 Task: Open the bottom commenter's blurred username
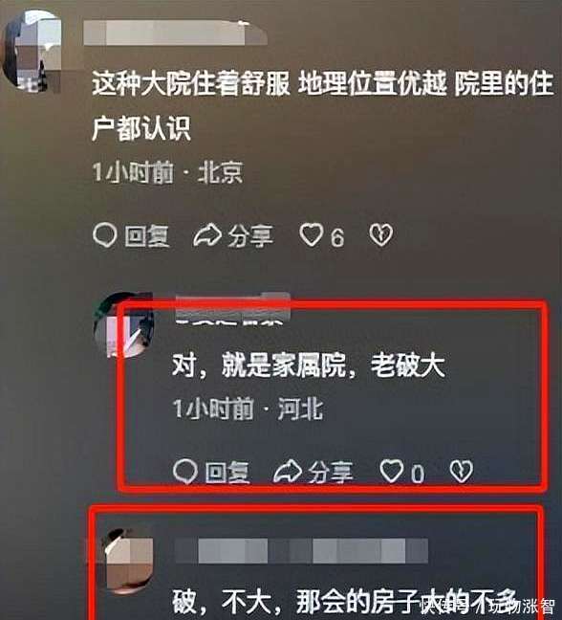tap(302, 550)
